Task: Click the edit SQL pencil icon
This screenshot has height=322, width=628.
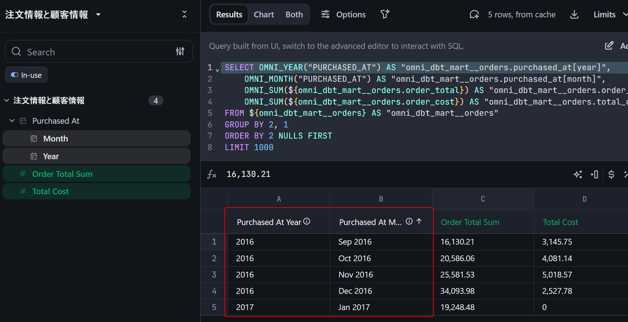Action: click(609, 46)
